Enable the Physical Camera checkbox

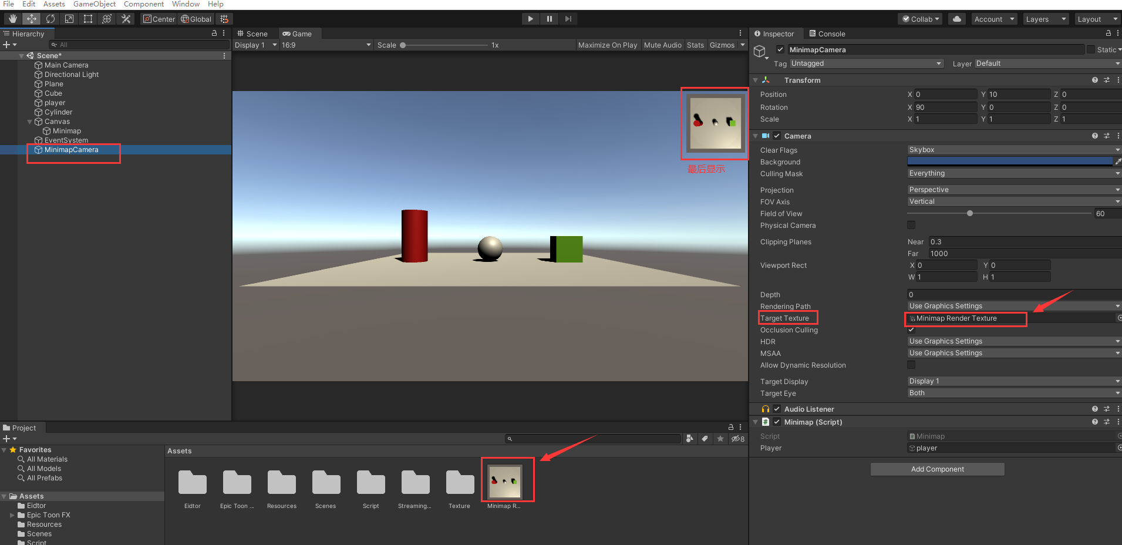pyautogui.click(x=911, y=225)
